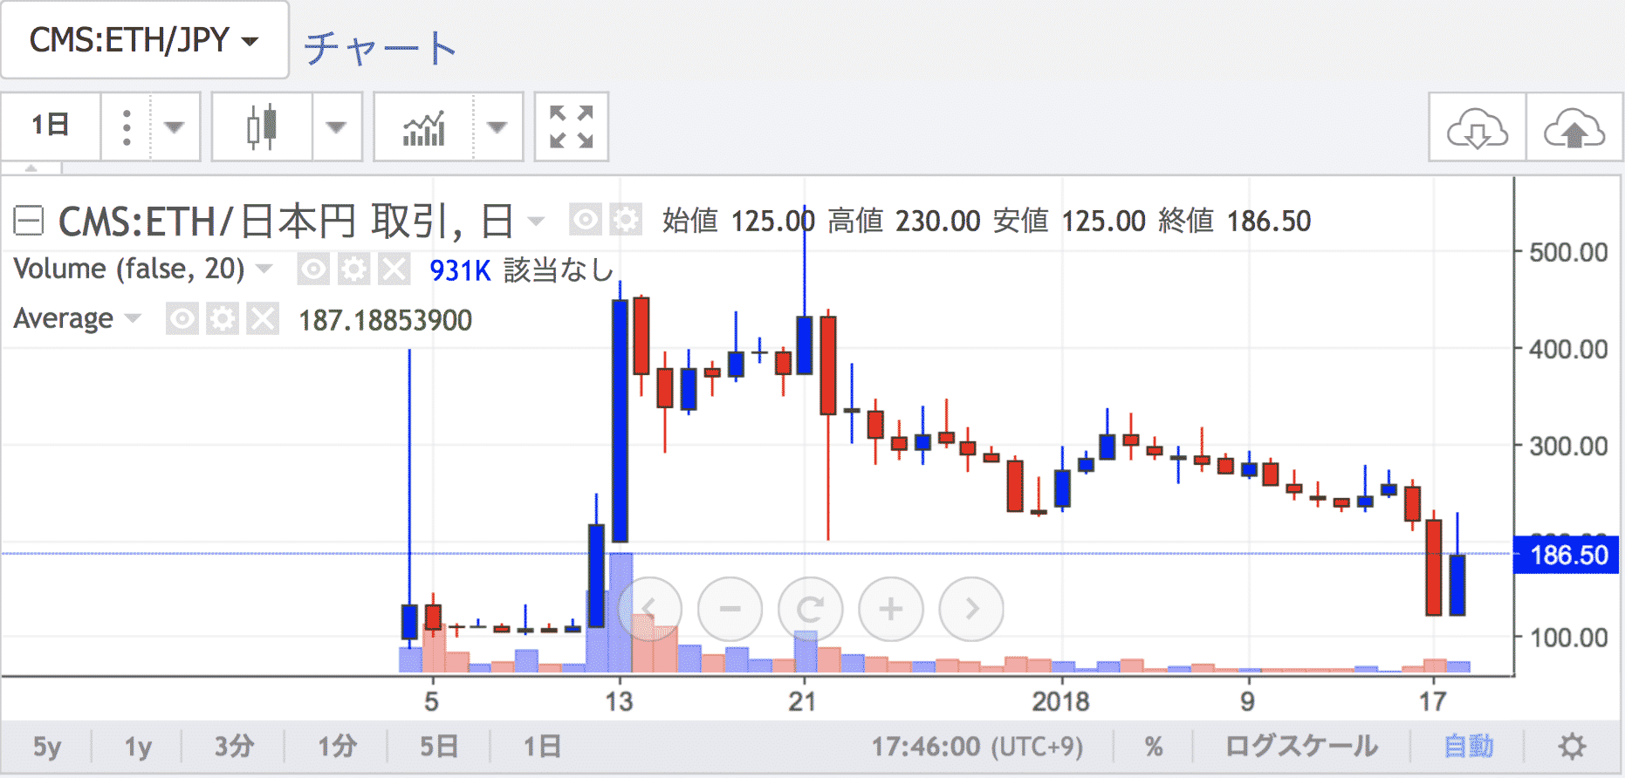Image resolution: width=1625 pixels, height=778 pixels.
Task: Expand CMS:ETH/日本円 series dropdown arrow
Action: tap(536, 222)
